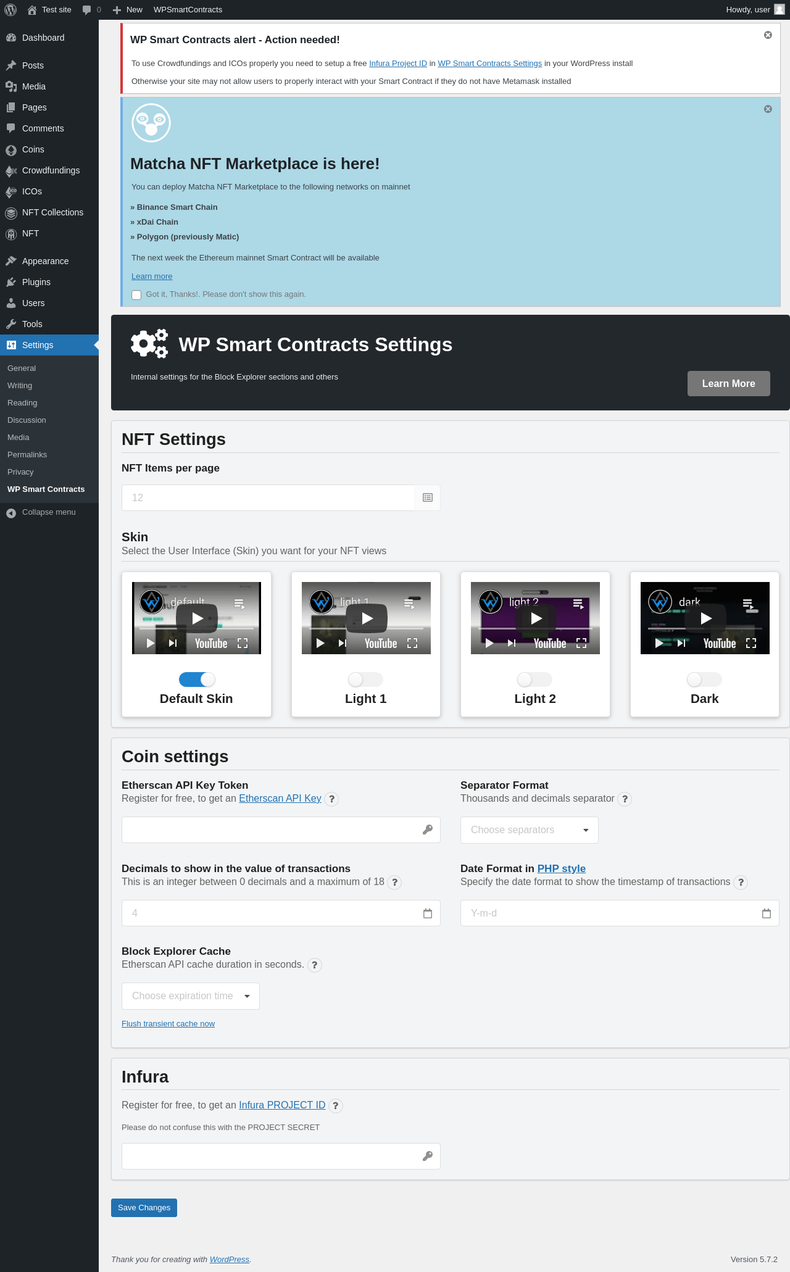Click Flush transient cache now link
This screenshot has height=1272, width=790.
pyautogui.click(x=168, y=1024)
